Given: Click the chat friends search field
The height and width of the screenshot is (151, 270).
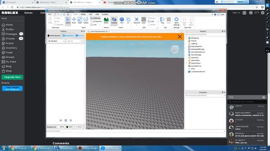Looking at the screenshot, I should click(247, 102).
